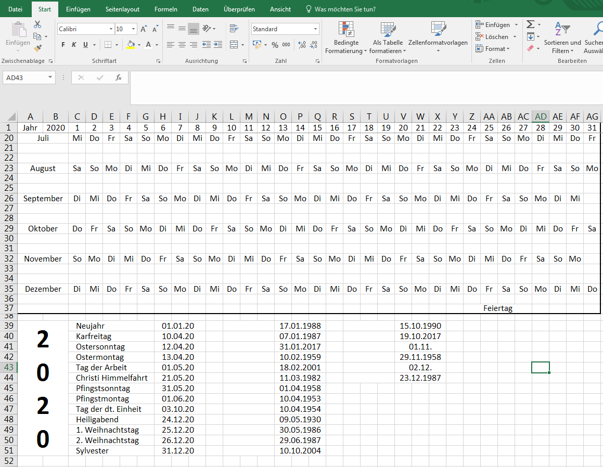Screen dimensions: 603x467
Task: Merge and center the selected cells
Action: (x=234, y=45)
